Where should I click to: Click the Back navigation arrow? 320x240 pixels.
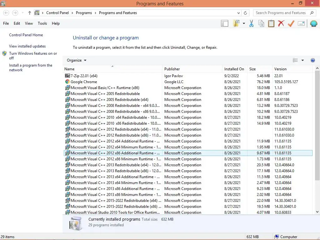[x=6, y=13]
